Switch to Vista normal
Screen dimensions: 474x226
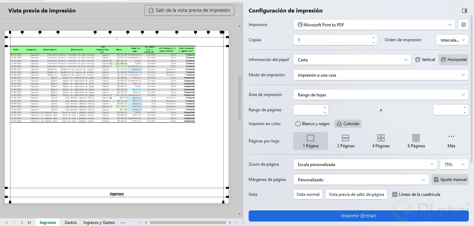click(308, 194)
